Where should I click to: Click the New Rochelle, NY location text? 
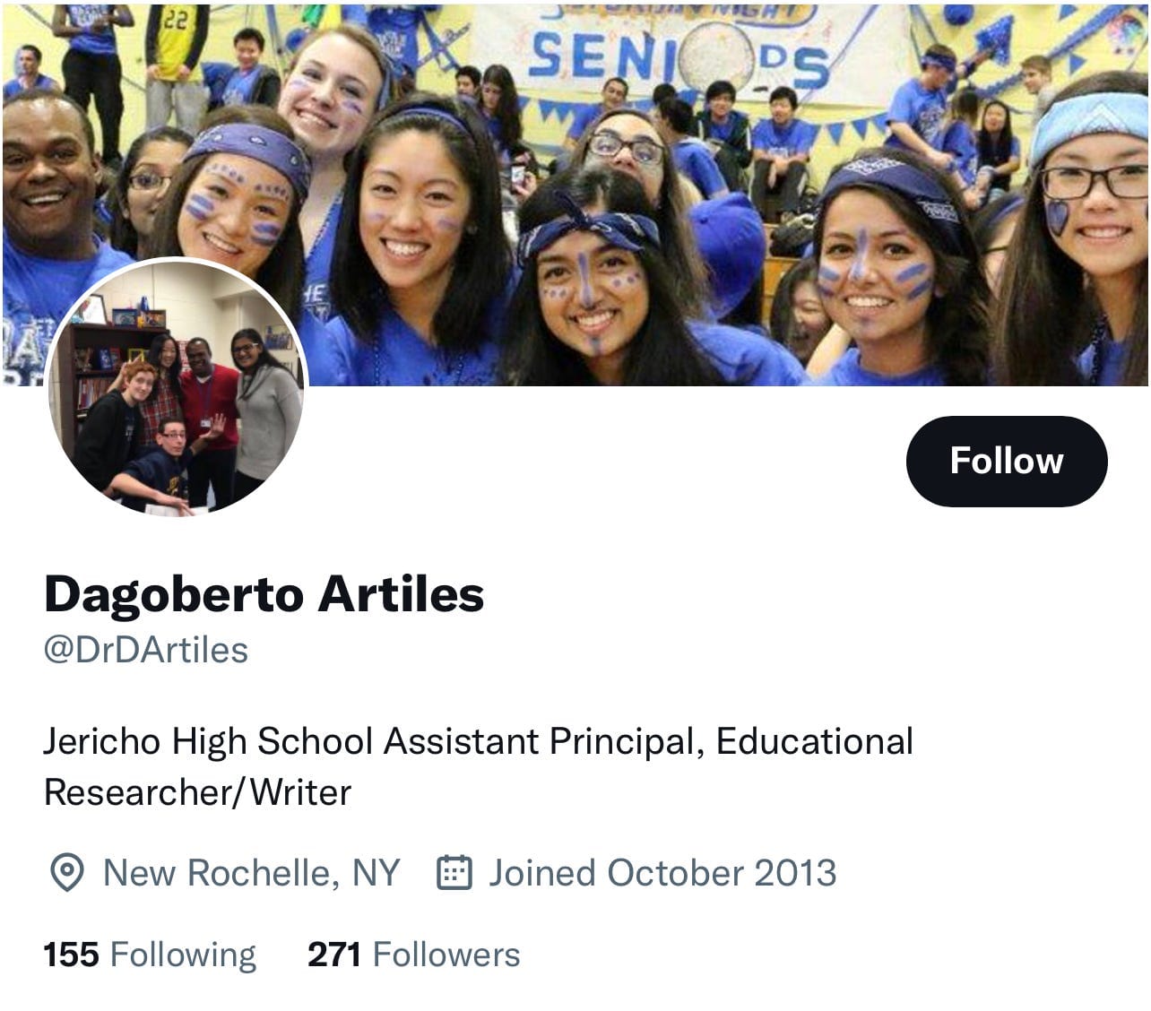pos(252,873)
